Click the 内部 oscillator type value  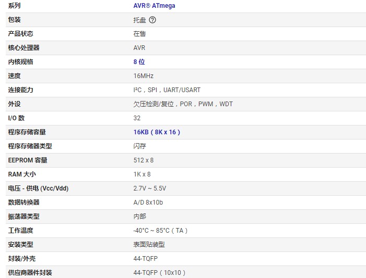pos(139,217)
